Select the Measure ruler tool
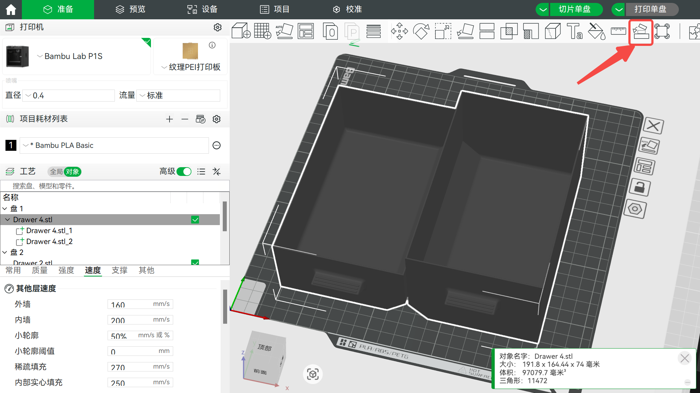 point(618,31)
